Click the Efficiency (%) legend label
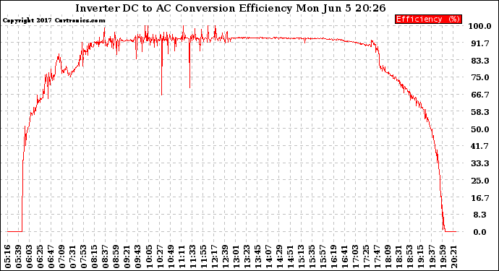 428,19
